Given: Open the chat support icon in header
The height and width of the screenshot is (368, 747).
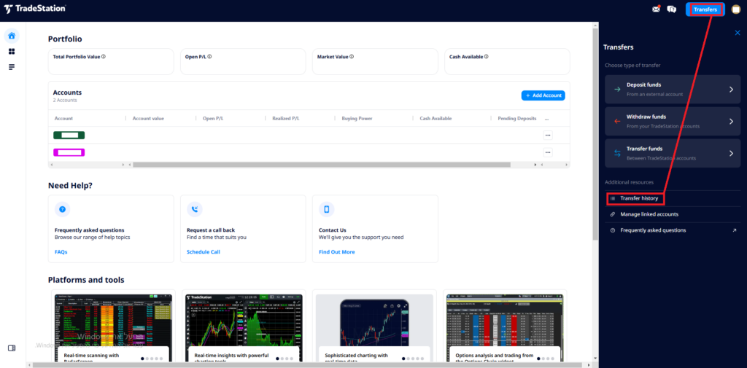Looking at the screenshot, I should (x=672, y=9).
